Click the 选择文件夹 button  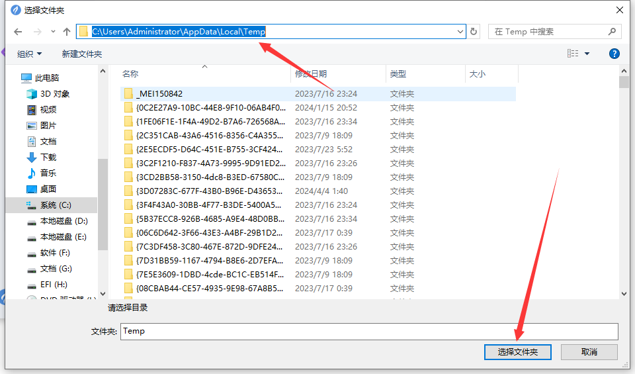[518, 352]
